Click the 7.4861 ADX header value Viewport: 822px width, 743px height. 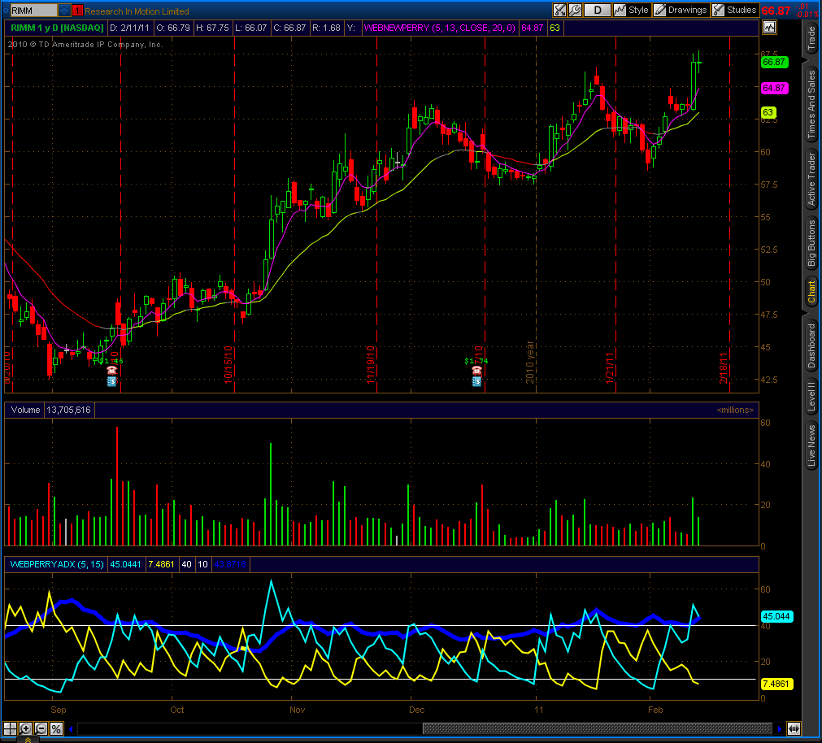pyautogui.click(x=161, y=564)
